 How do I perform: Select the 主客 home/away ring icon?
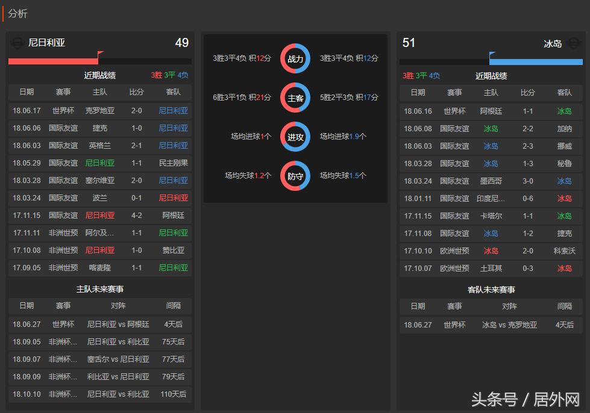click(x=295, y=97)
